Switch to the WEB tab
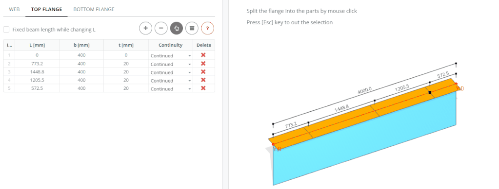The image size is (499, 189). click(x=14, y=9)
